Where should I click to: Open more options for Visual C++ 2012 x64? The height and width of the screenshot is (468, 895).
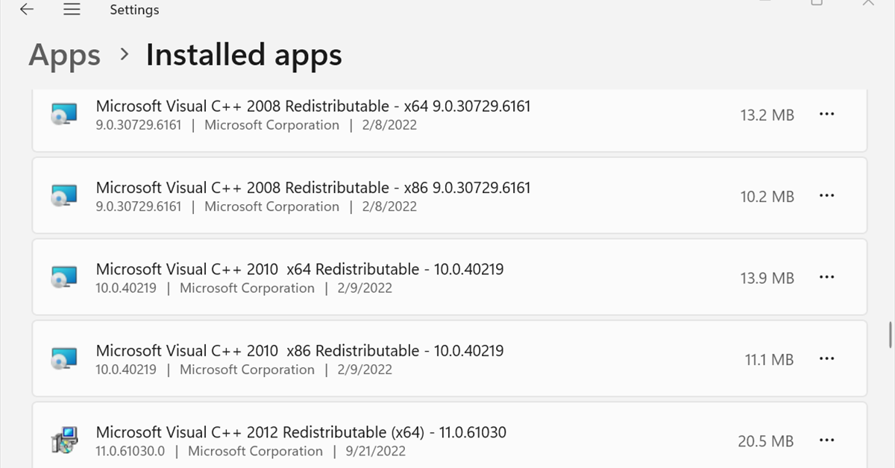pyautogui.click(x=826, y=440)
